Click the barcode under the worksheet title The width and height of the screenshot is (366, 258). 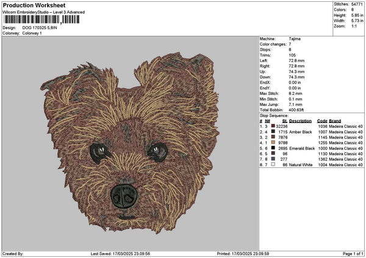click(41, 19)
